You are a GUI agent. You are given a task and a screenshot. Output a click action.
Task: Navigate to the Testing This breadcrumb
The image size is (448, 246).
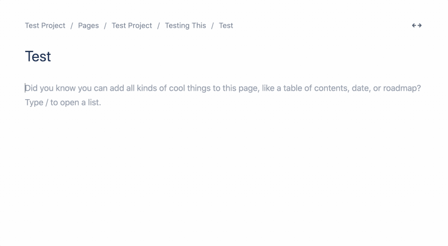(x=185, y=26)
